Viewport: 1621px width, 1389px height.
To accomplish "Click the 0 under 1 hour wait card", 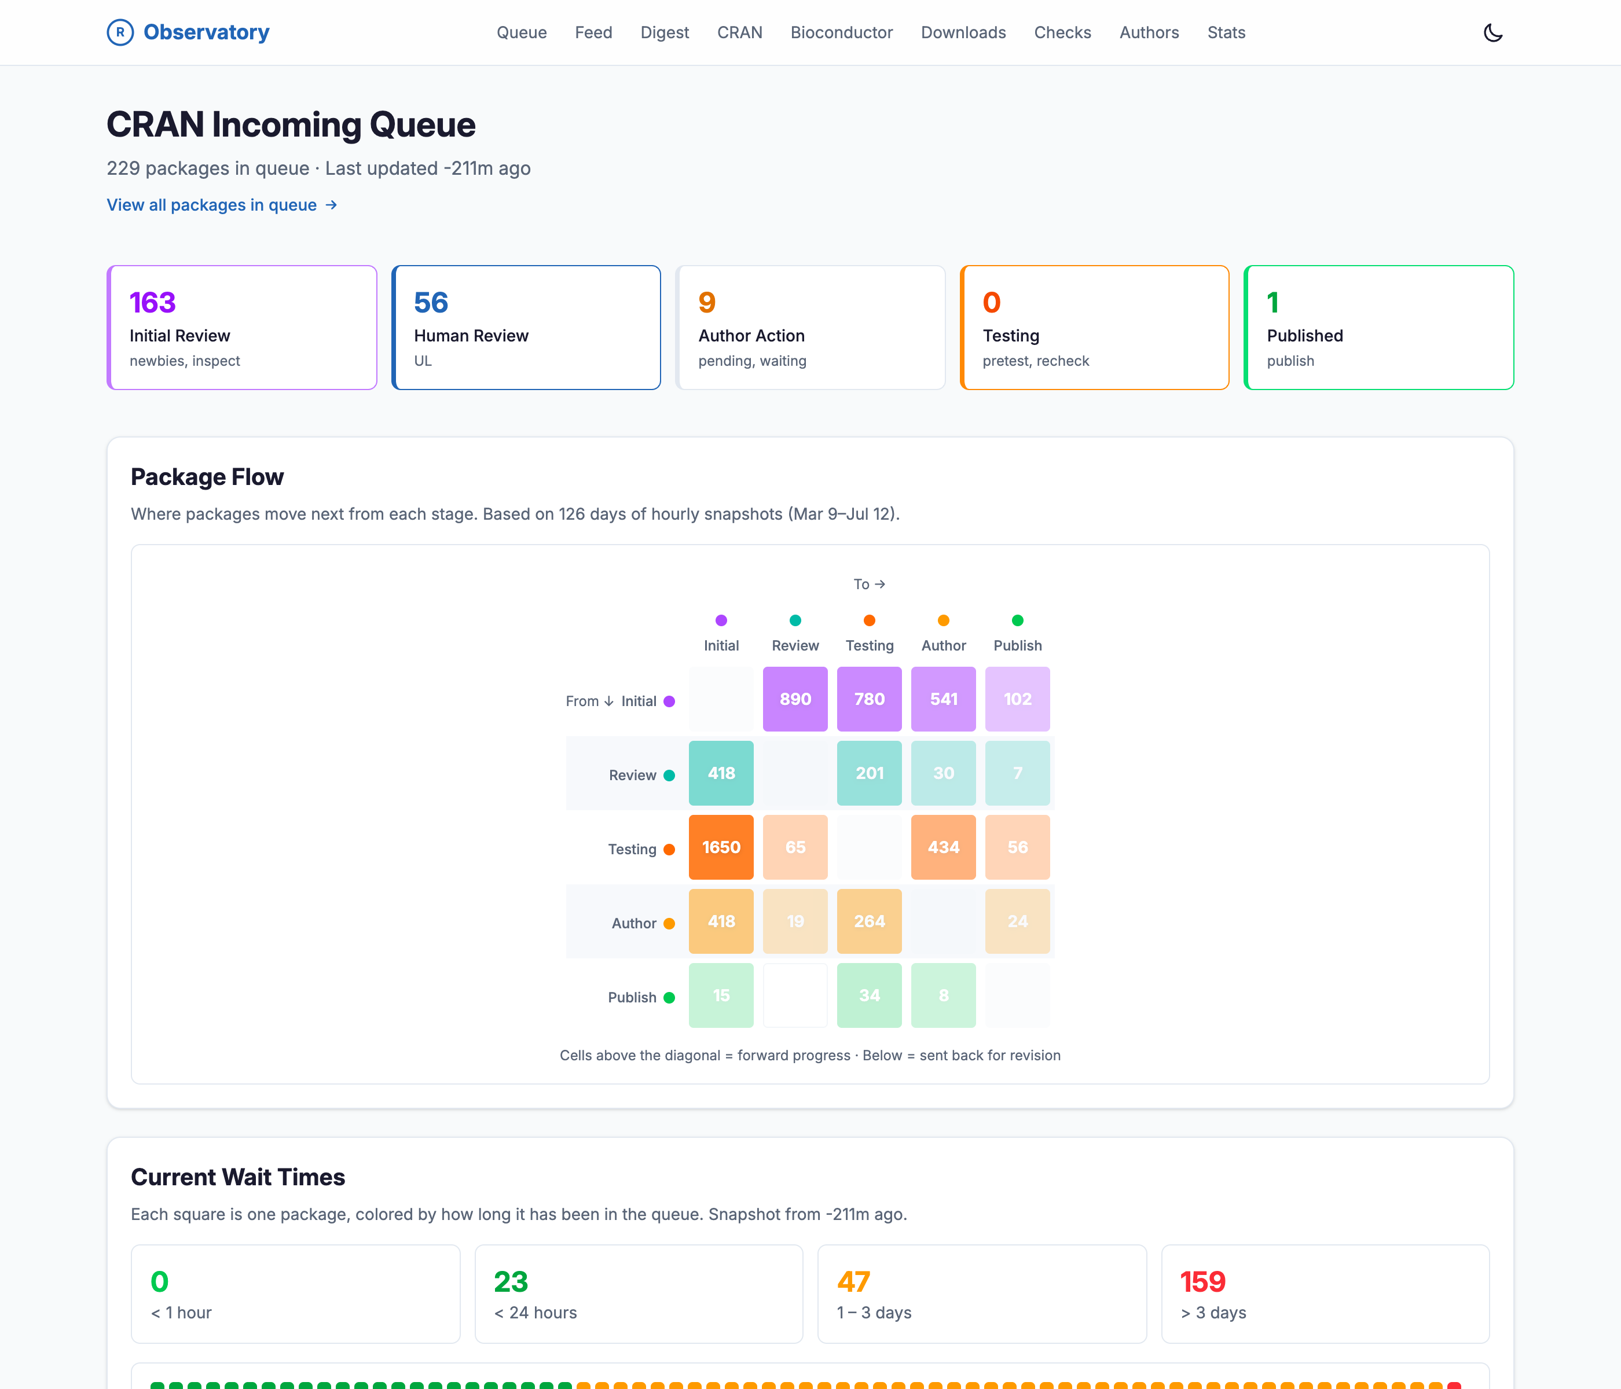I will (x=296, y=1294).
